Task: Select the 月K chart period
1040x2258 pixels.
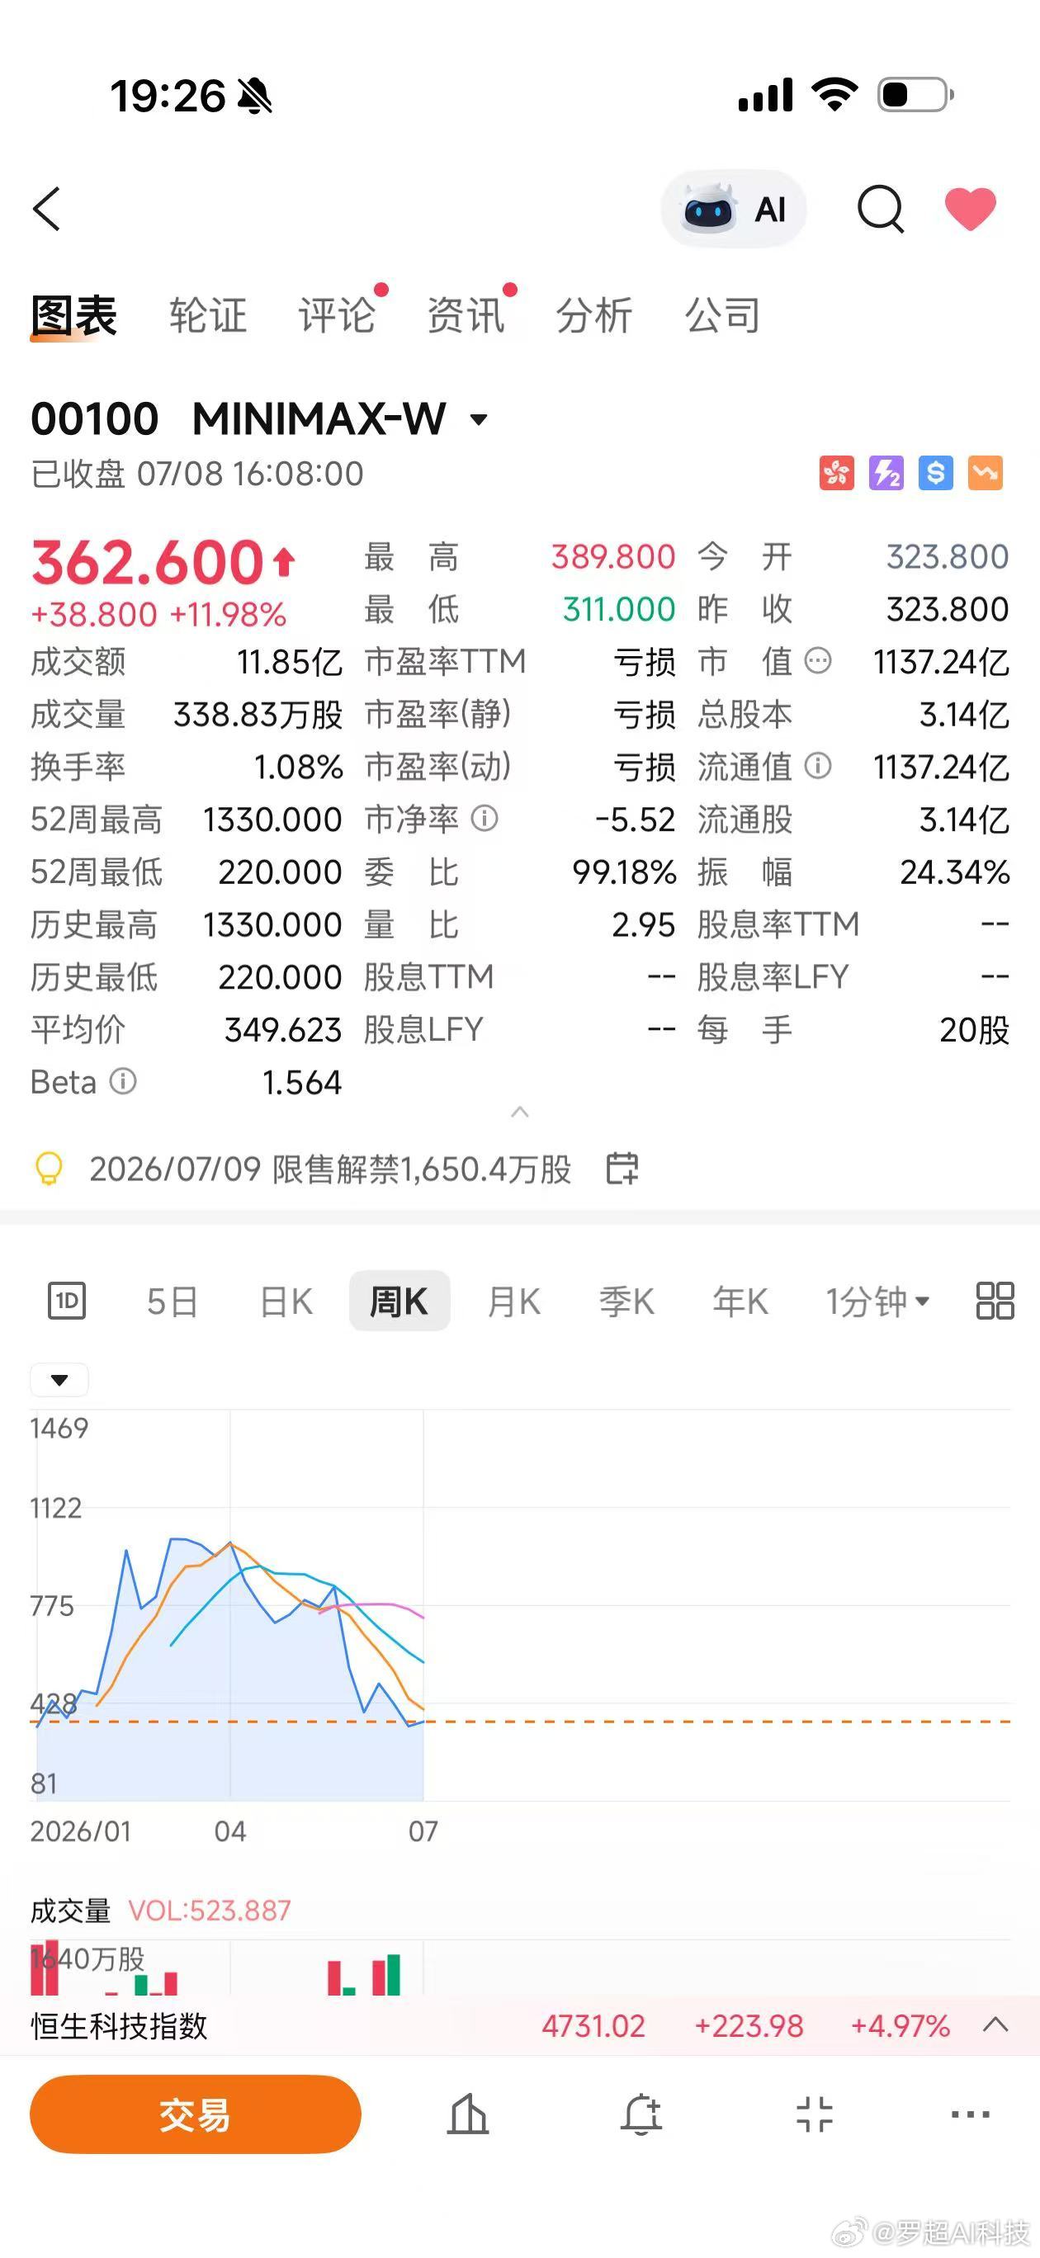Action: point(514,1301)
